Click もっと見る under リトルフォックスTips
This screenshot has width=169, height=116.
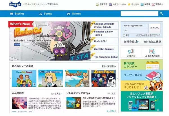coord(111,111)
